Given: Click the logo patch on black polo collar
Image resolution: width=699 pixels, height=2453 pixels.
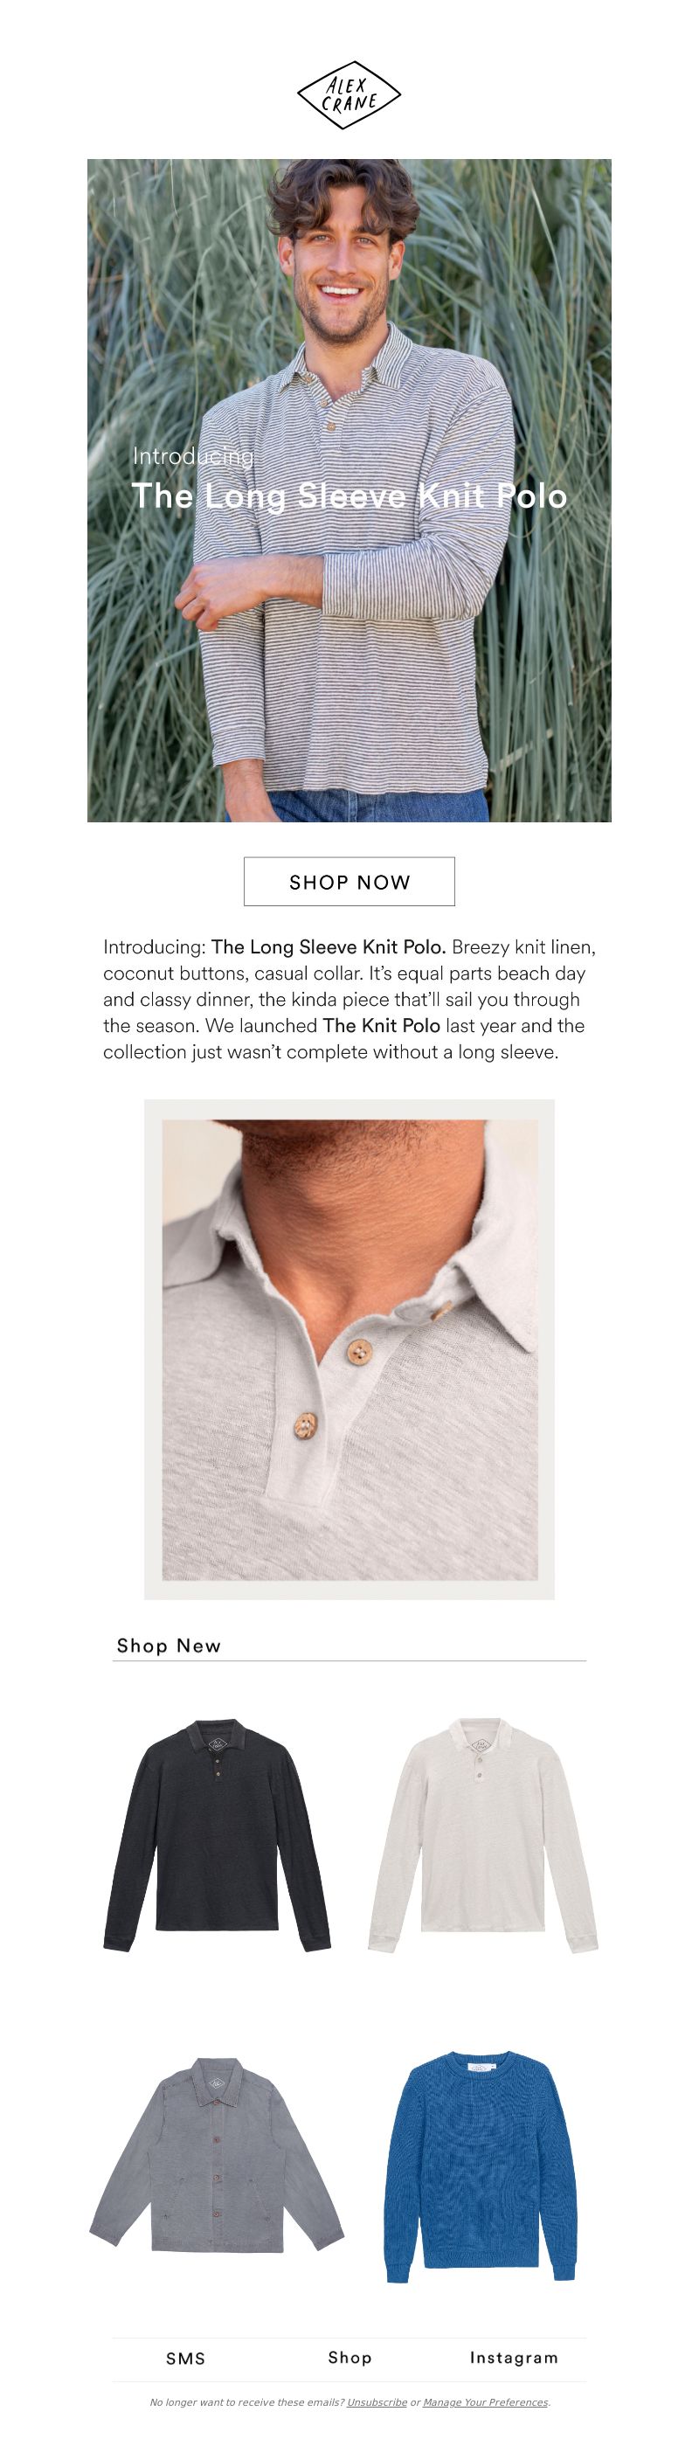Looking at the screenshot, I should pyautogui.click(x=218, y=1744).
